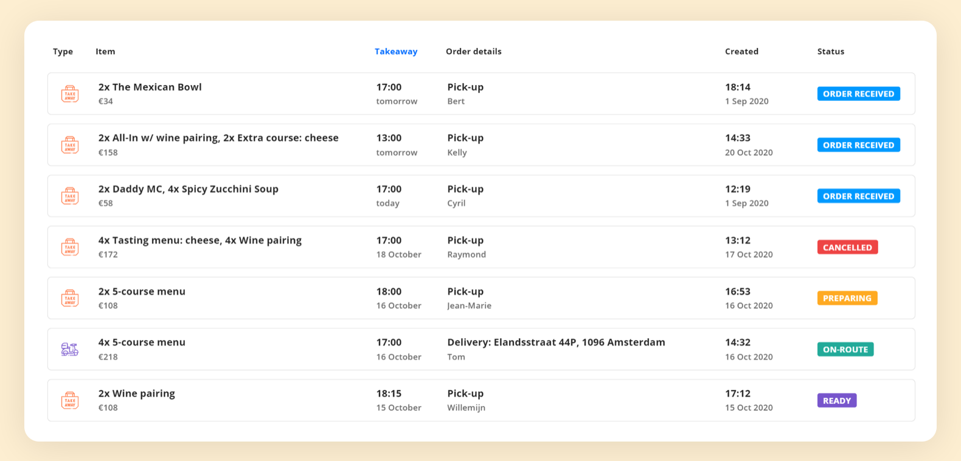The width and height of the screenshot is (961, 461).
Task: Click created time 14:32
Action: (738, 342)
